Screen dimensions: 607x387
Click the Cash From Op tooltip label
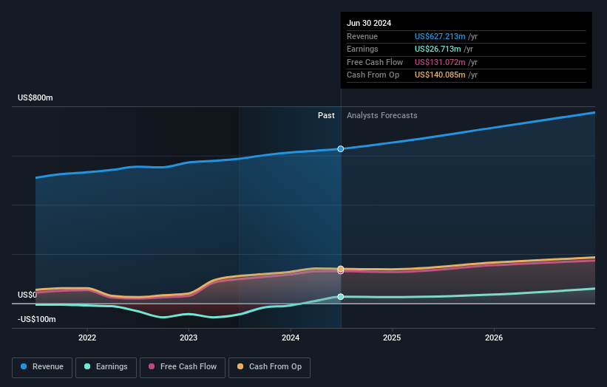pyautogui.click(x=373, y=75)
